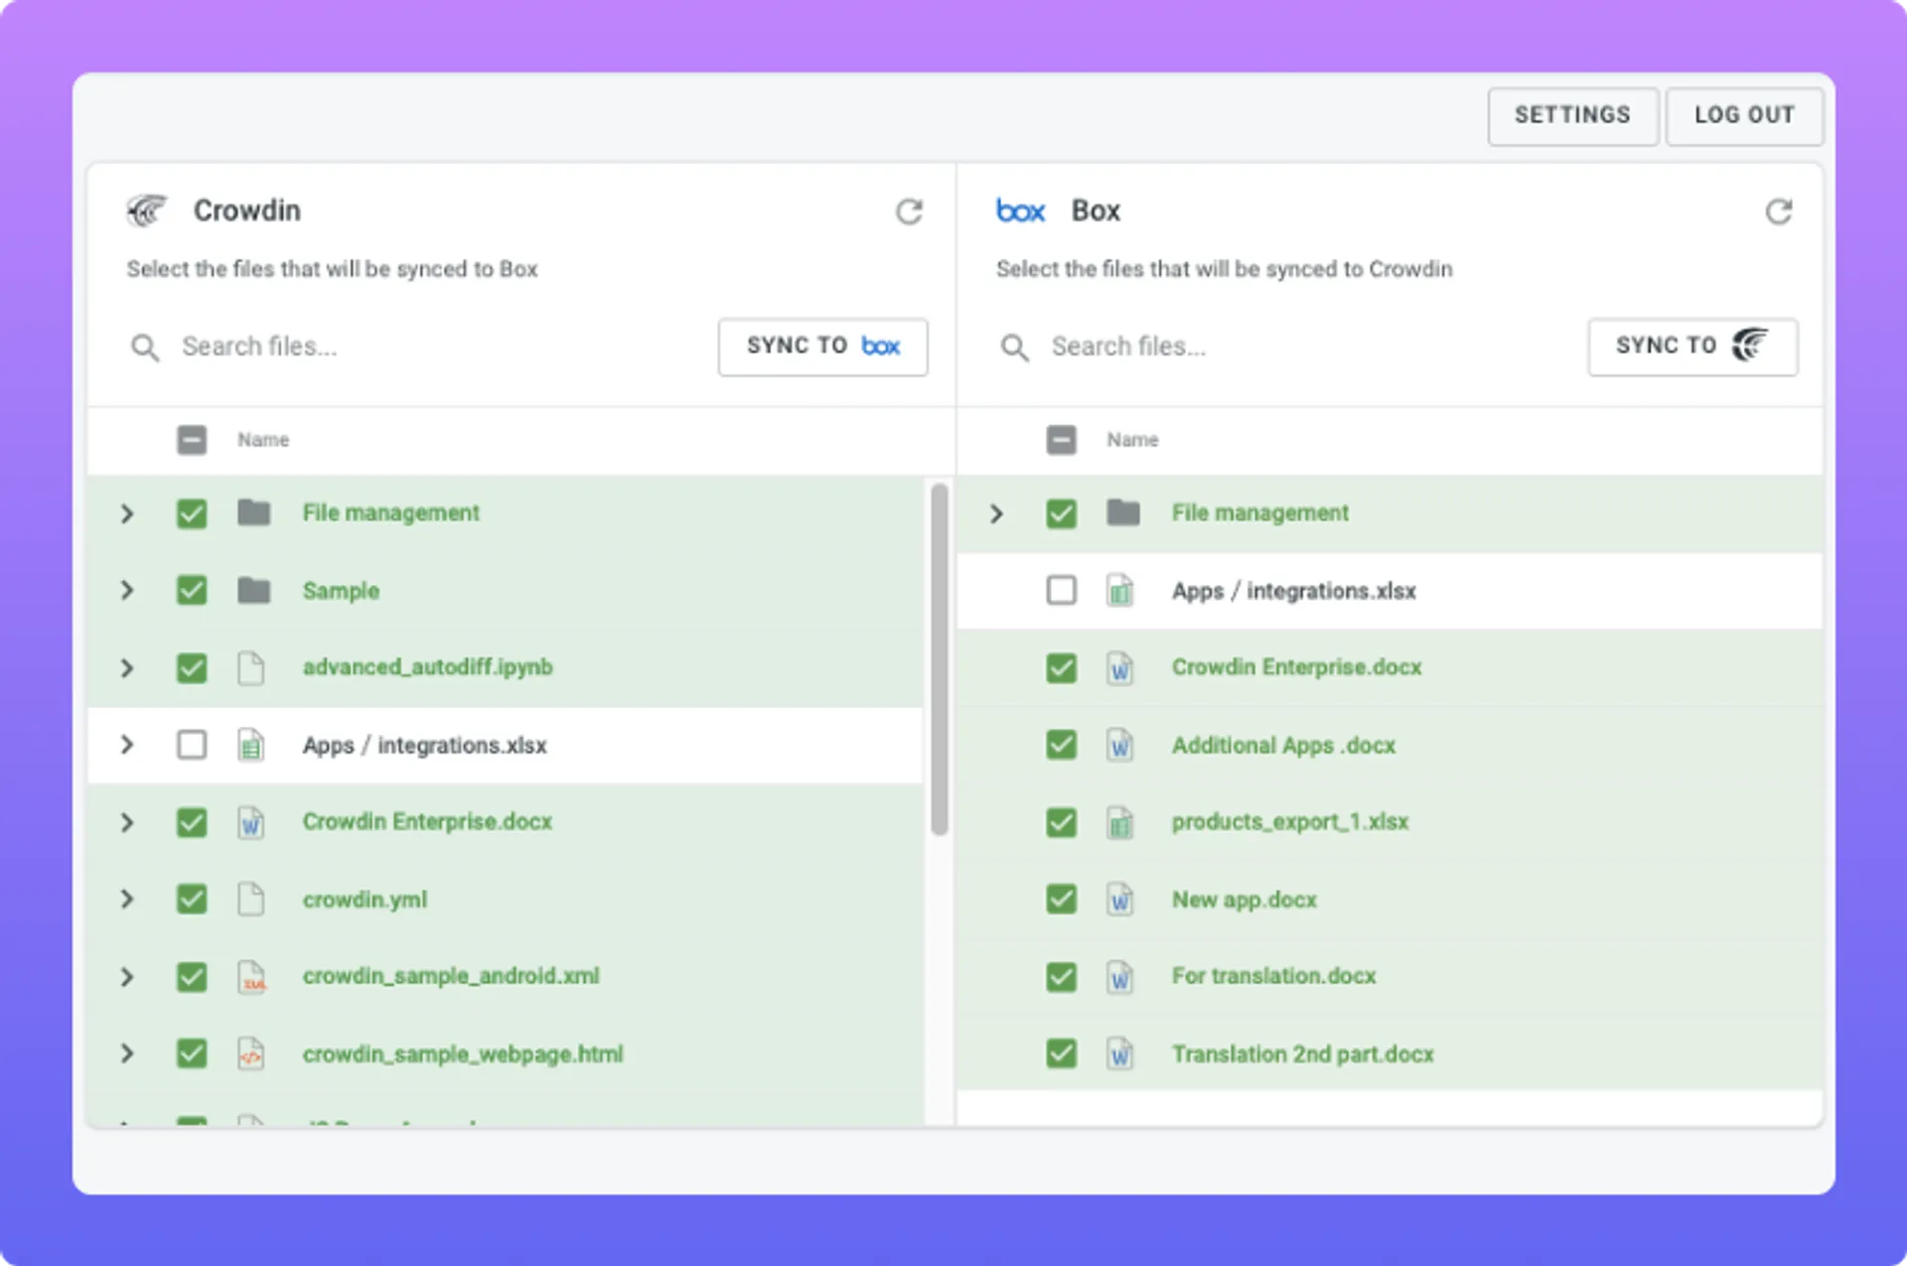This screenshot has height=1266, width=1907.
Task: Uncheck the crowdin_sample_android.xml checkbox
Action: [192, 977]
